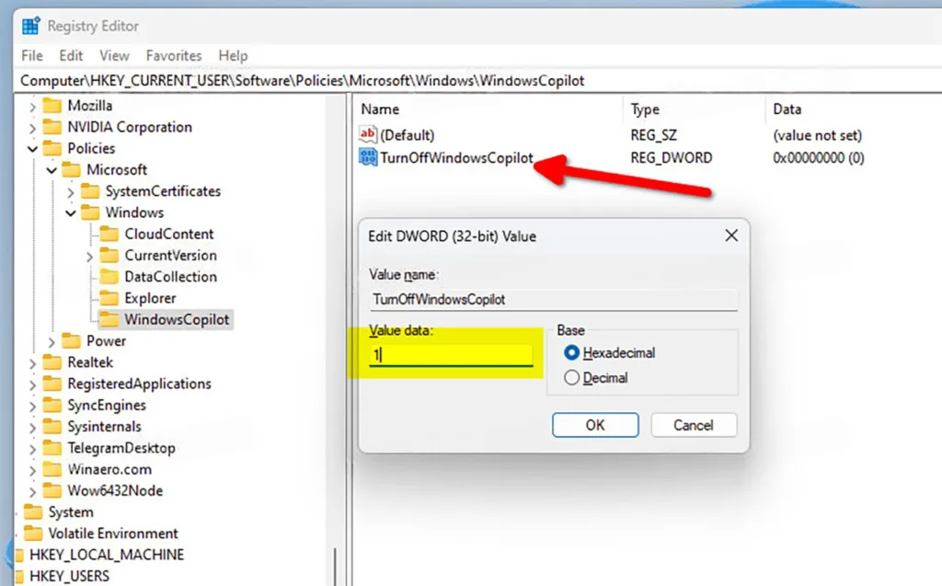The image size is (942, 586).
Task: Click the TurnOffWindowsCopilot DWORD value icon
Action: click(368, 157)
